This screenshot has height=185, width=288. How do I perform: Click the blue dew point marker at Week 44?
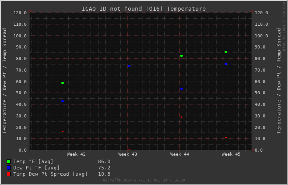(x=181, y=89)
